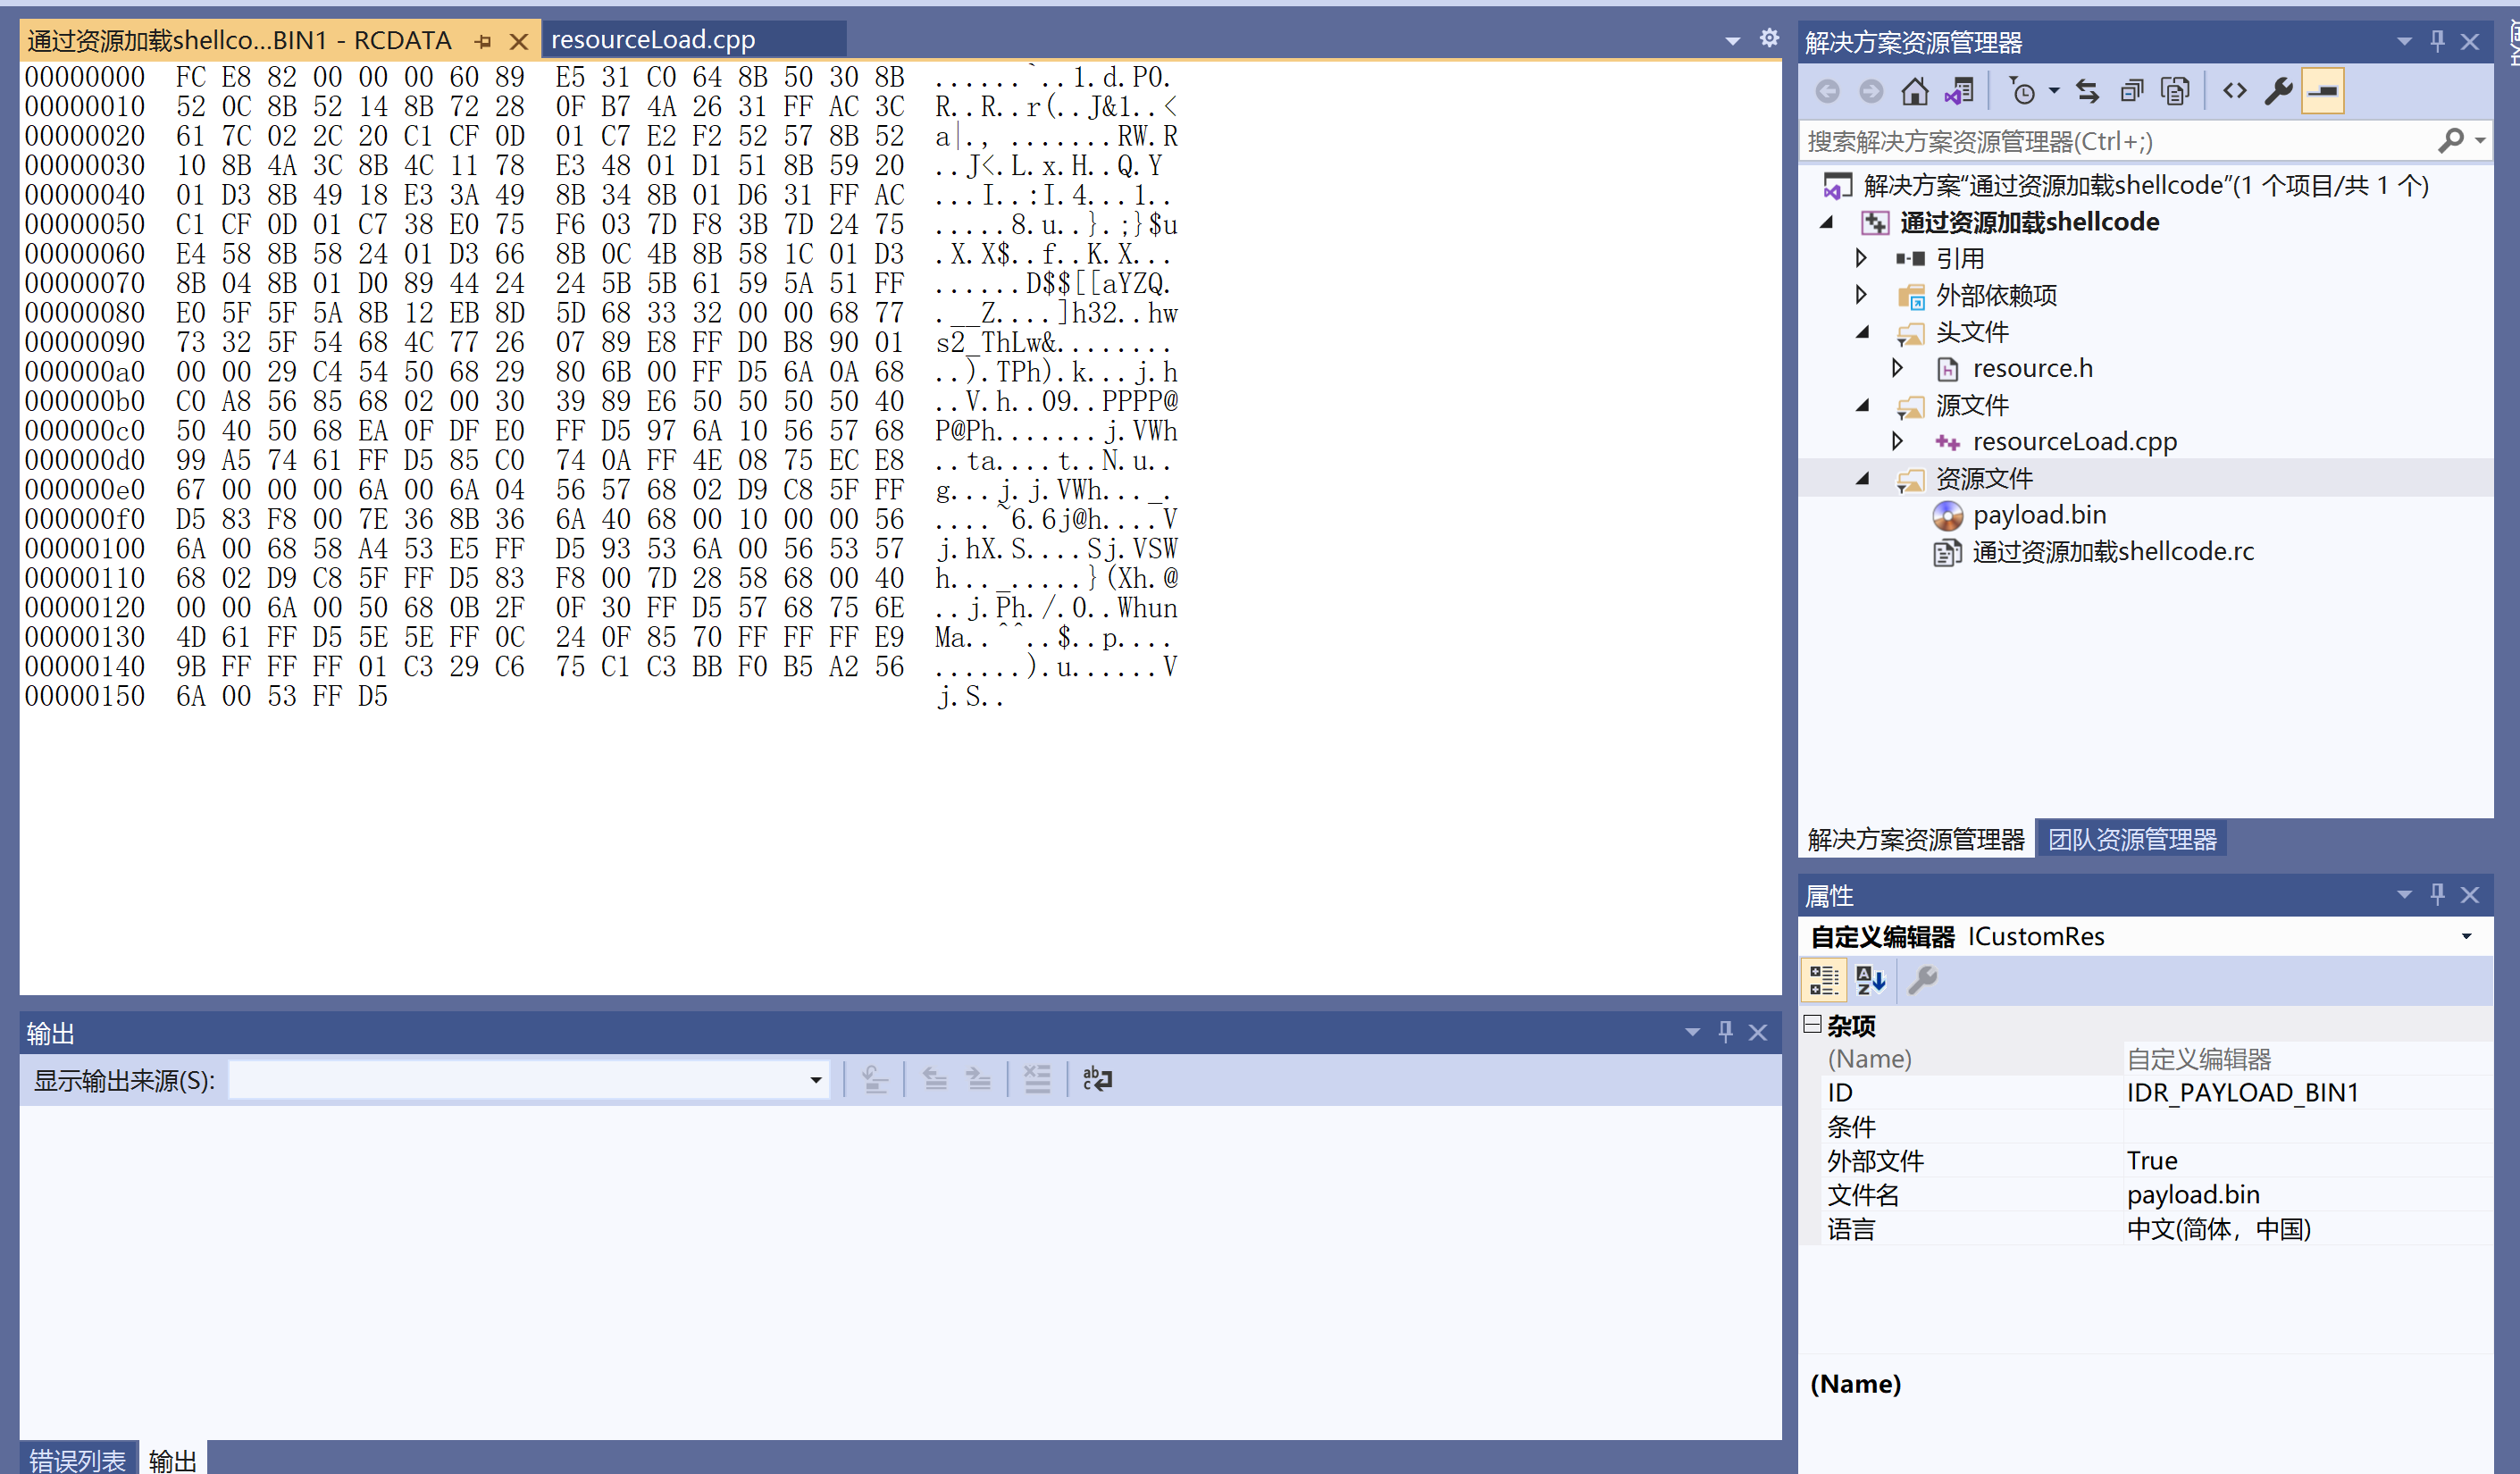Viewport: 2520px width, 1474px height.
Task: Click the ID value IDR_PAYLOAD_BIN1
Action: pos(2242,1093)
